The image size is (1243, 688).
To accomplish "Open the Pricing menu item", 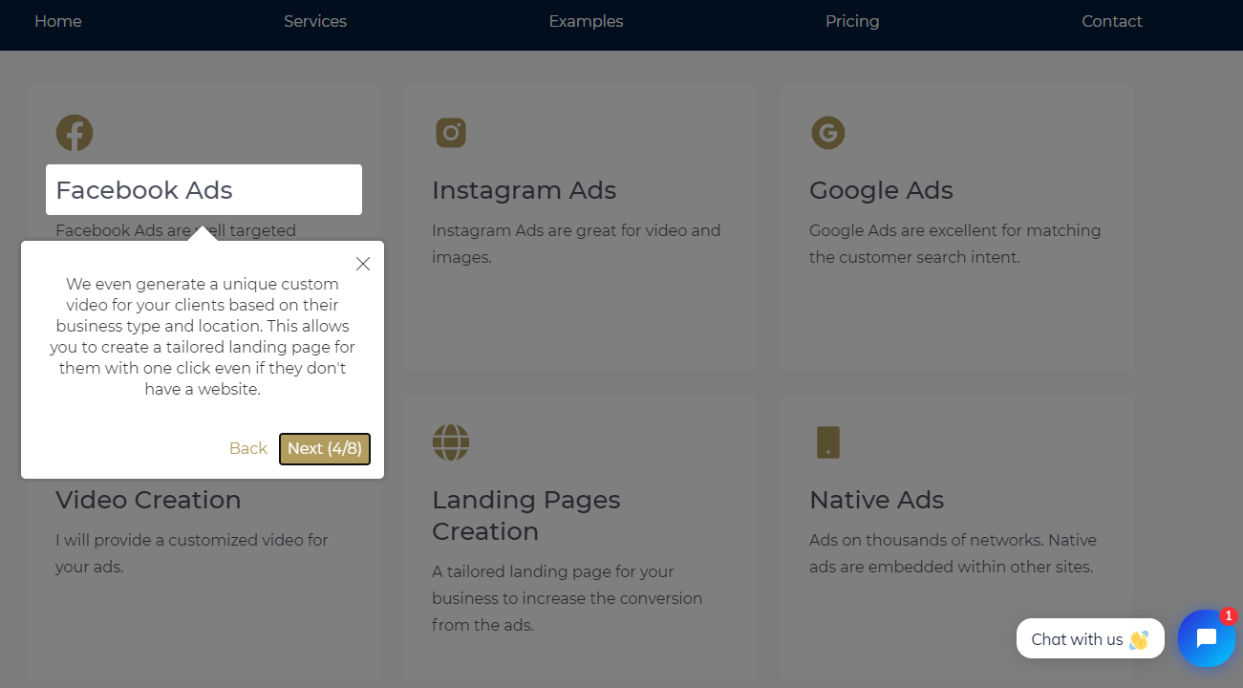I will pos(852,21).
